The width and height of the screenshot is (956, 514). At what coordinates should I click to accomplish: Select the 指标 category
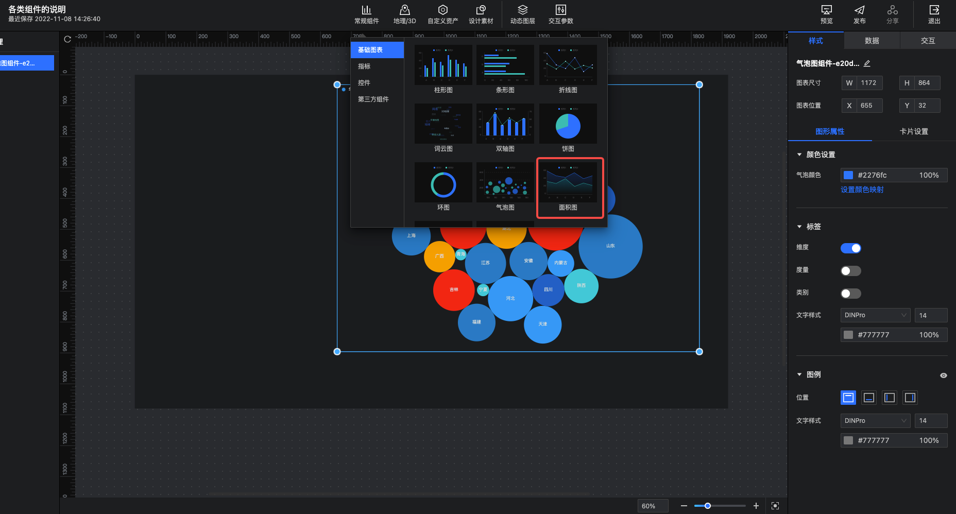point(377,66)
